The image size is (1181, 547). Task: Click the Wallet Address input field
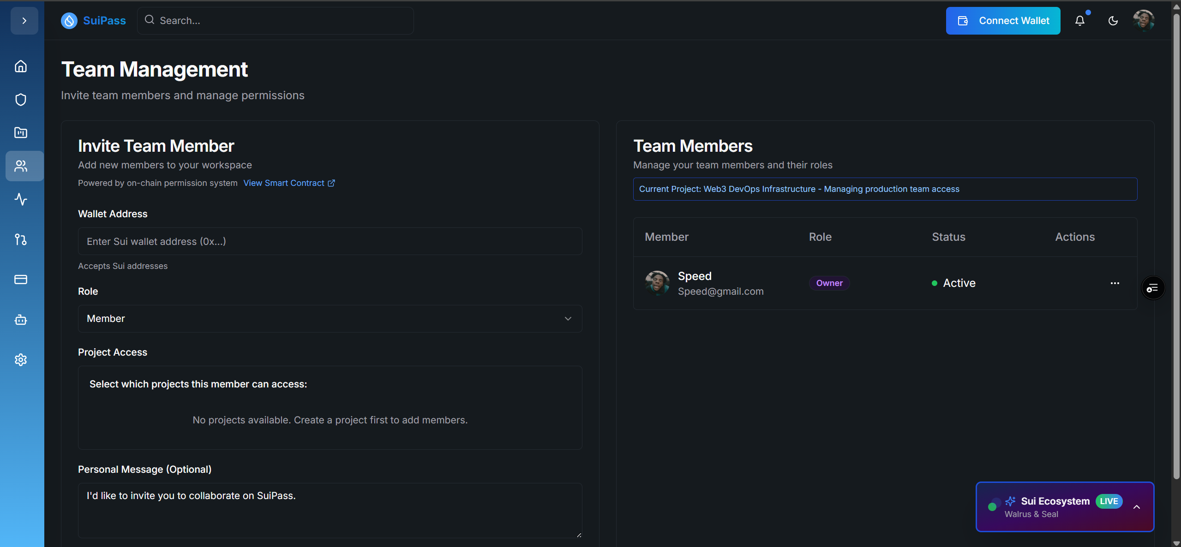(330, 241)
